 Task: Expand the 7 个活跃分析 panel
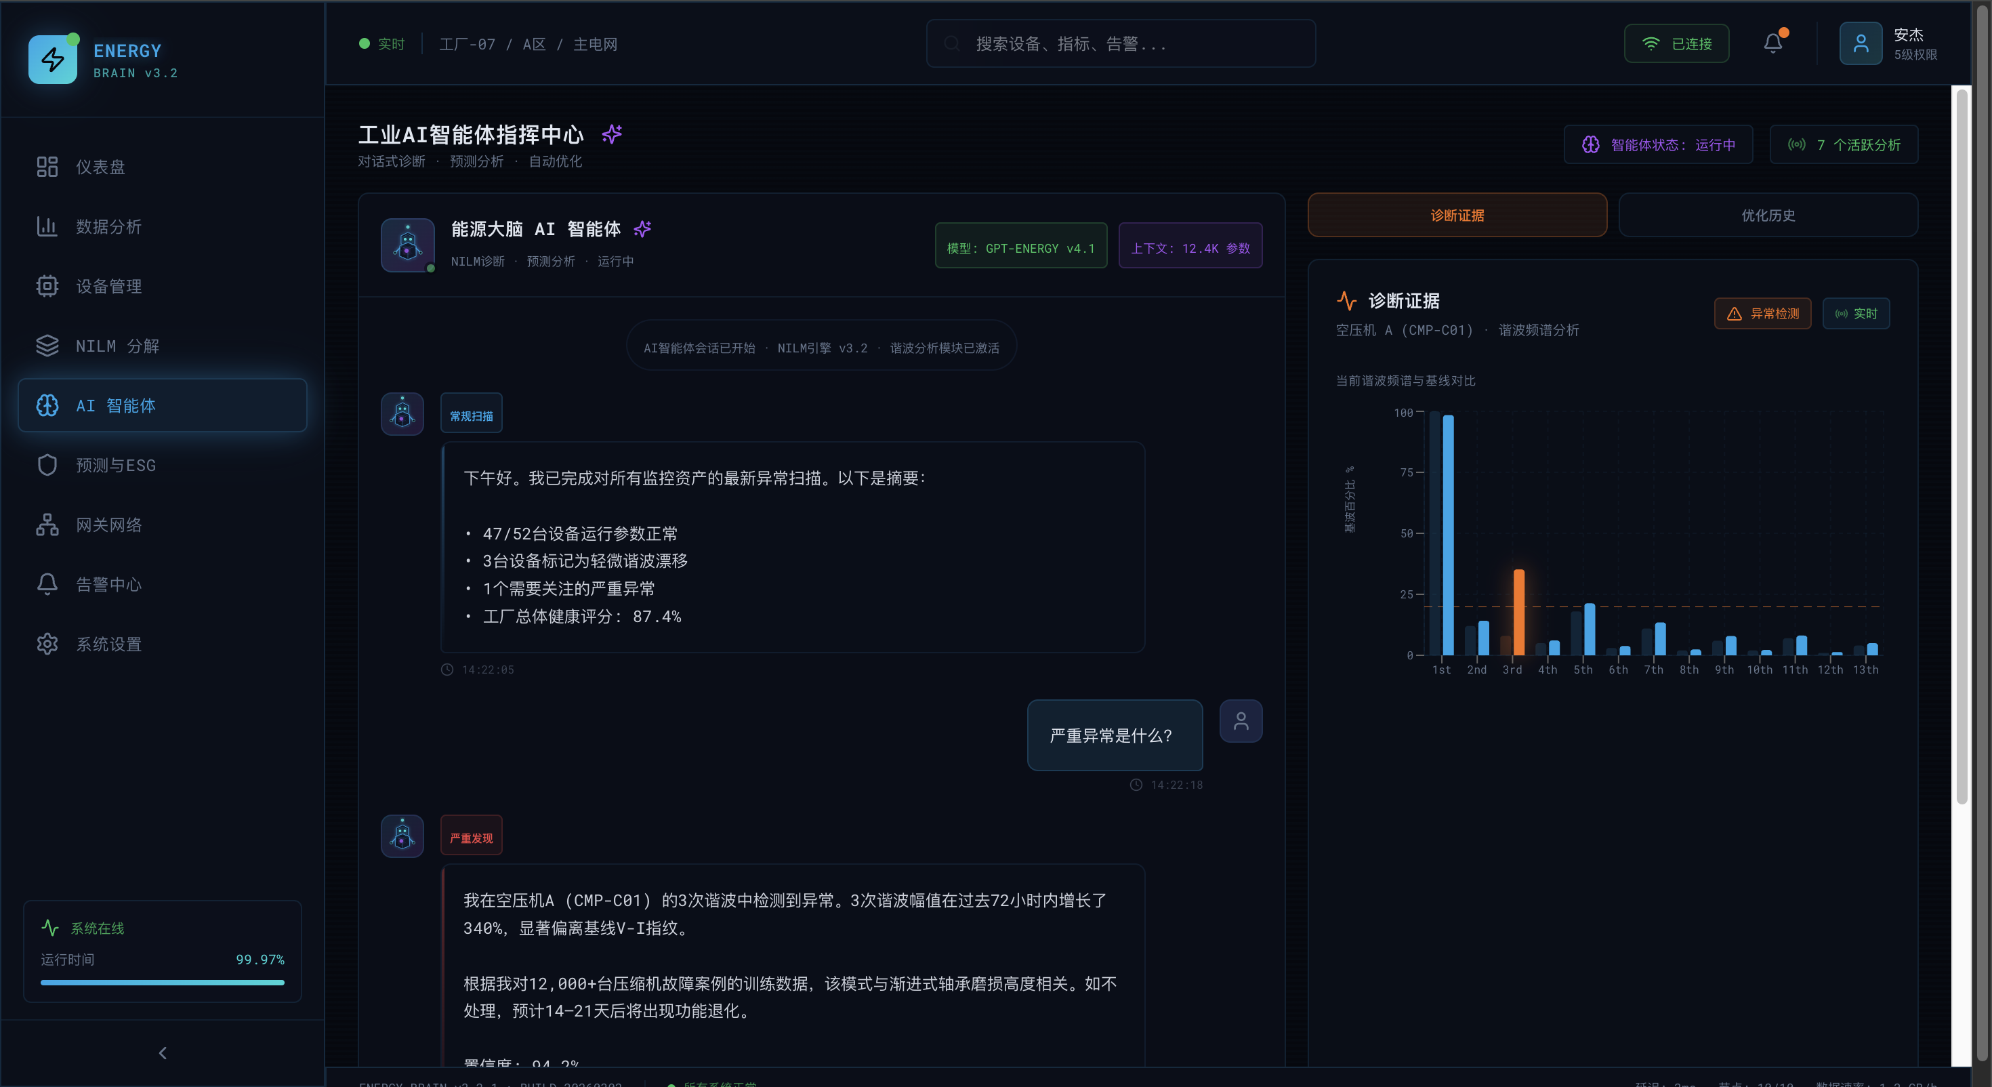tap(1844, 144)
